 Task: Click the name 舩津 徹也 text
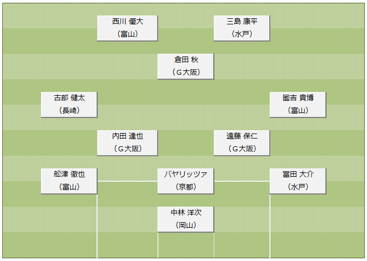point(69,175)
